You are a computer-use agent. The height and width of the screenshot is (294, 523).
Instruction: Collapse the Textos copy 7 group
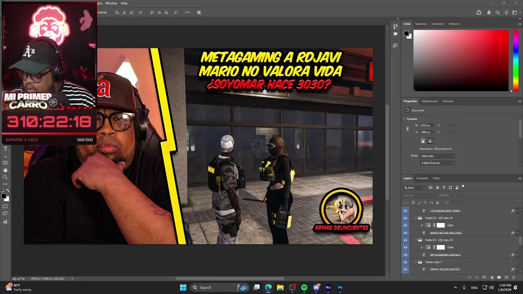pyautogui.click(x=416, y=262)
